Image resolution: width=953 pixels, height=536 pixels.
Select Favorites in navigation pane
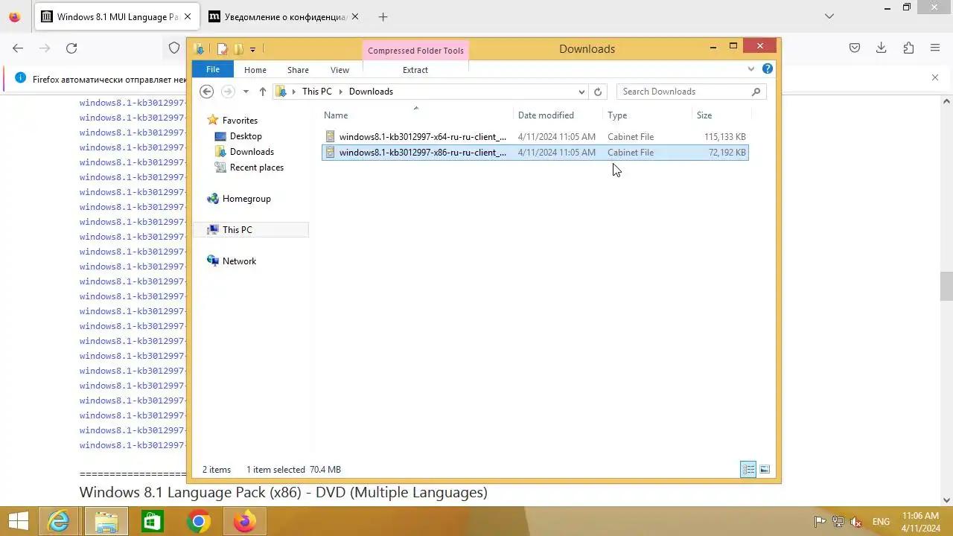pos(240,121)
